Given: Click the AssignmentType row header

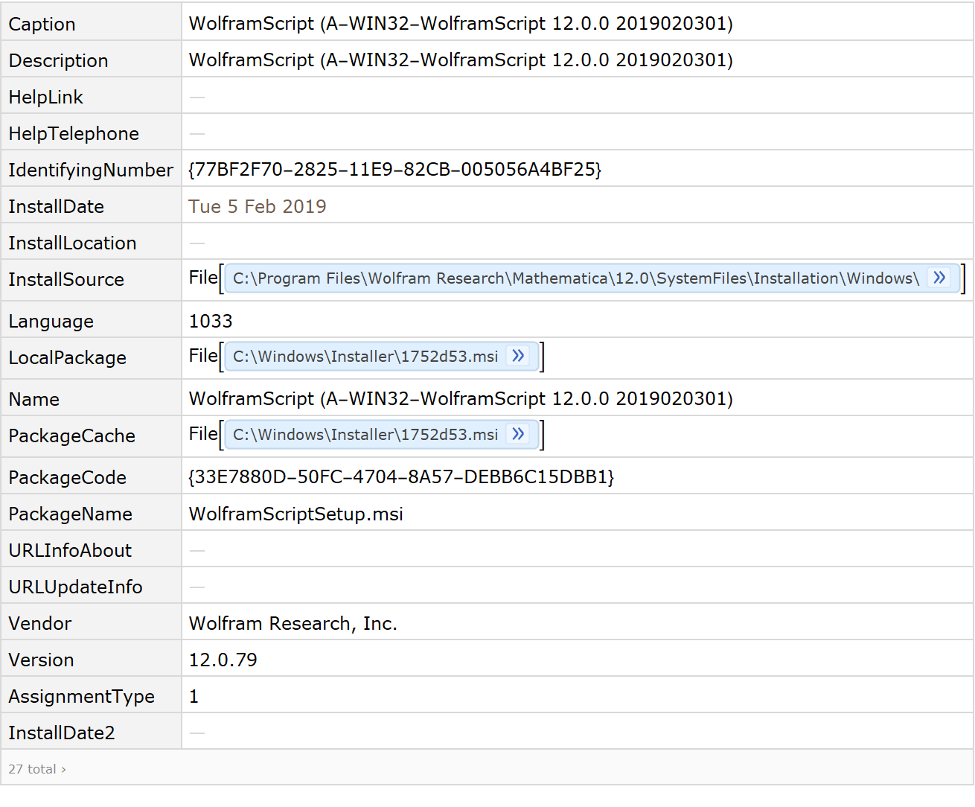Looking at the screenshot, I should point(81,696).
